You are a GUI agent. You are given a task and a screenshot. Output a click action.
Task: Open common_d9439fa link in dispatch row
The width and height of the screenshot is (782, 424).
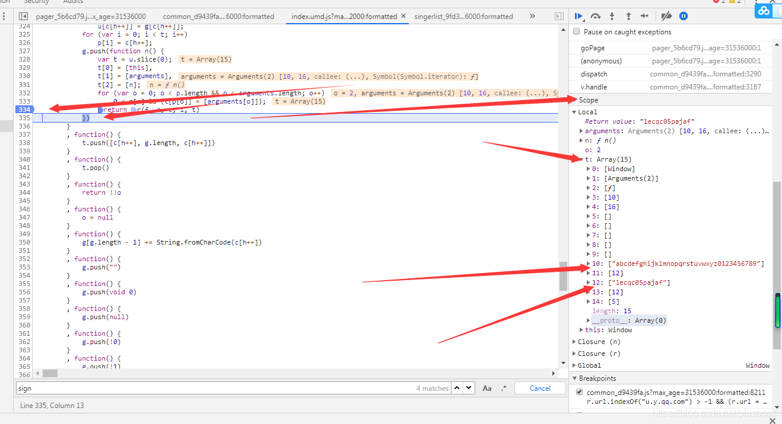point(705,74)
